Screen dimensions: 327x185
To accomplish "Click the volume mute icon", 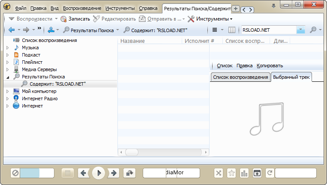I will pyautogui.click(x=15, y=173).
